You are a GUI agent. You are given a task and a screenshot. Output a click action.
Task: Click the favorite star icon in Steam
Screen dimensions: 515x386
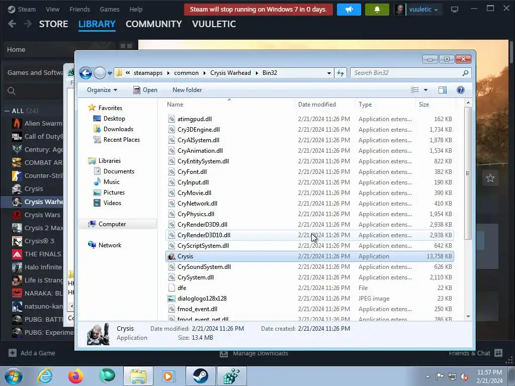click(490, 178)
